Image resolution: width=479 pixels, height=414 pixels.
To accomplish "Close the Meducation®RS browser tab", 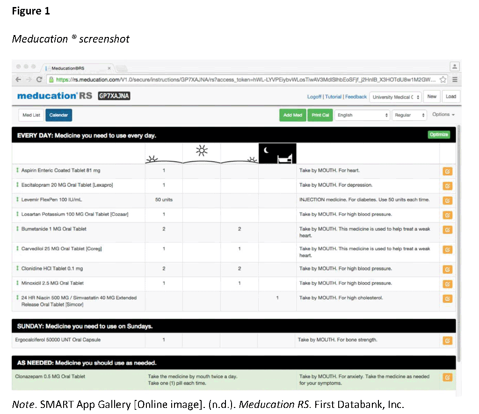I will [109, 68].
